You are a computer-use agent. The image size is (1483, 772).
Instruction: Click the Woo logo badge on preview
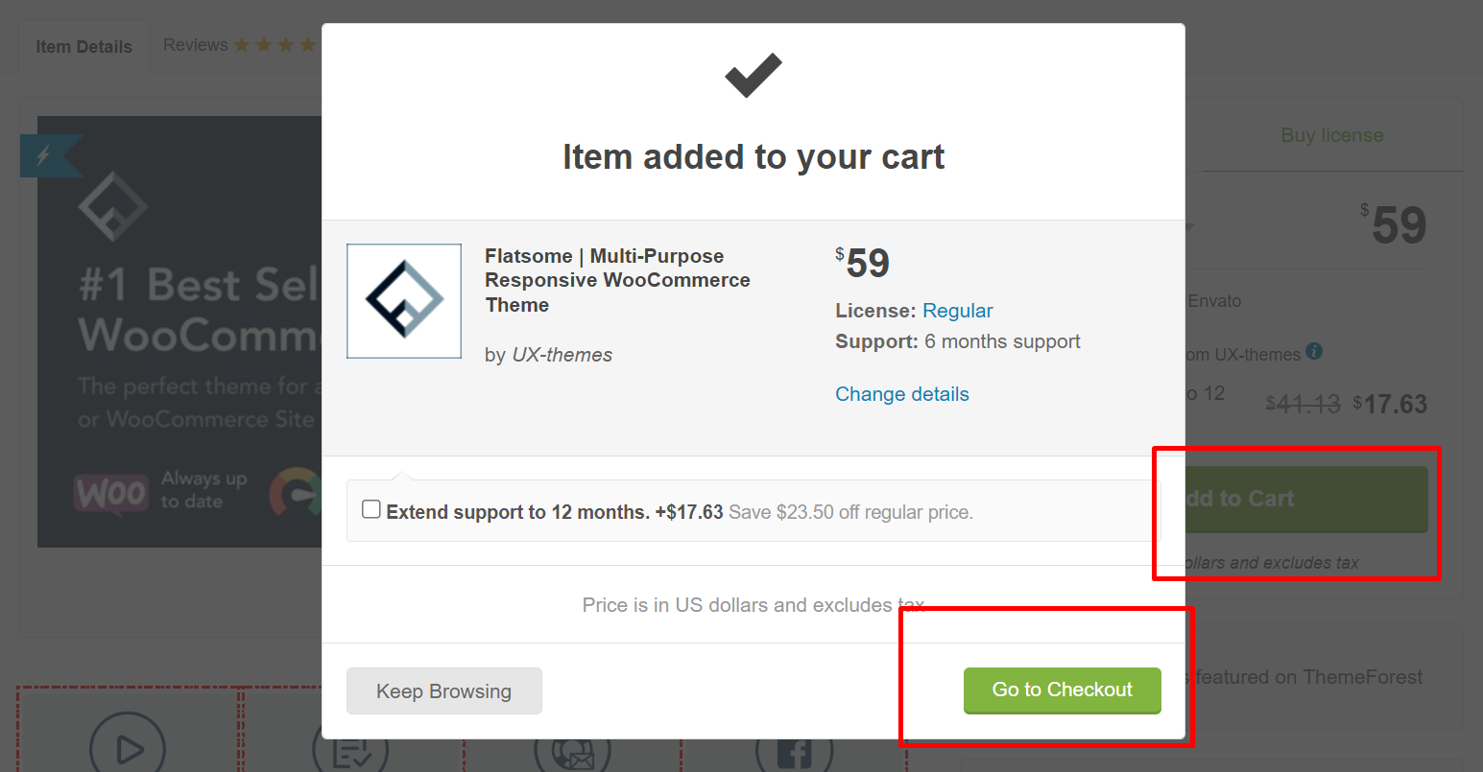point(112,494)
